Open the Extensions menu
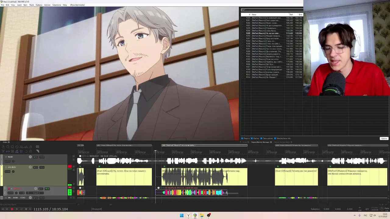Screen dimensions: 390x219 57,5
